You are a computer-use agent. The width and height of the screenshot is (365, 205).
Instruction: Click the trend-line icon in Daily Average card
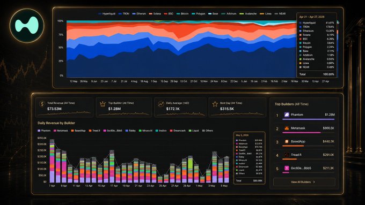161,104
